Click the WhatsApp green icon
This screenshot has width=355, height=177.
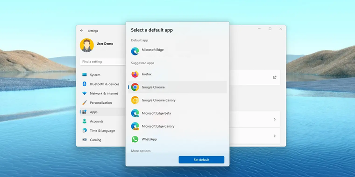[x=135, y=139]
